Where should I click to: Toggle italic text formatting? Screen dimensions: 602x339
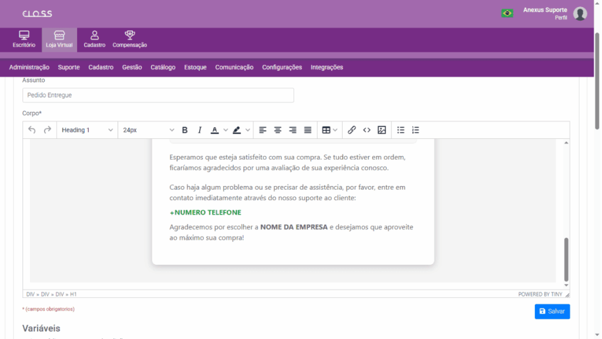pyautogui.click(x=199, y=130)
